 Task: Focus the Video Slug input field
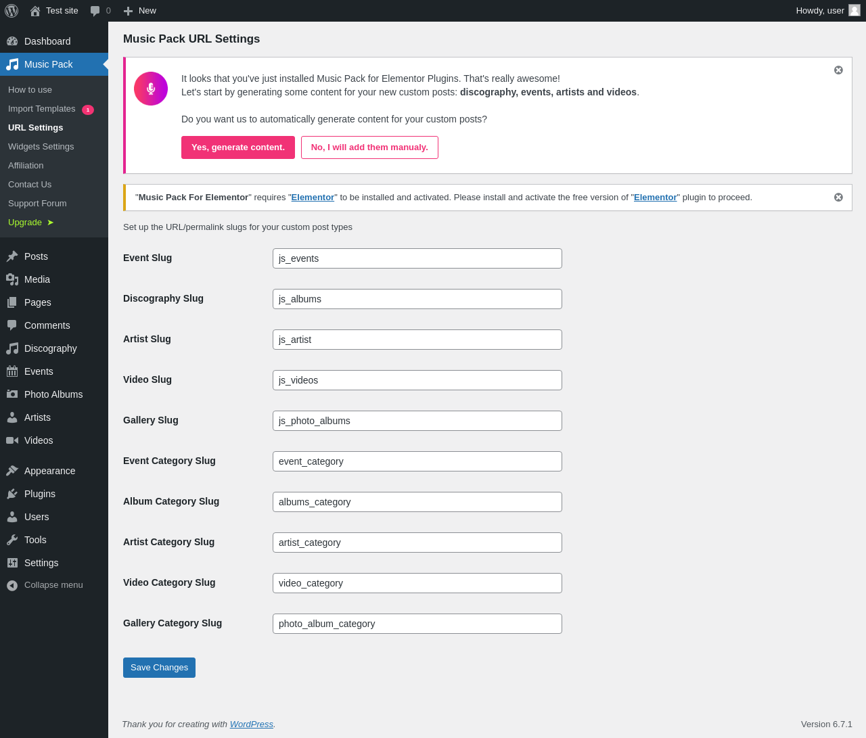coord(417,380)
